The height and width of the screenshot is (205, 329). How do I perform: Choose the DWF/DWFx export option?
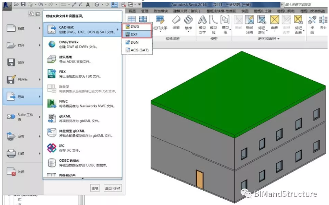82,45
